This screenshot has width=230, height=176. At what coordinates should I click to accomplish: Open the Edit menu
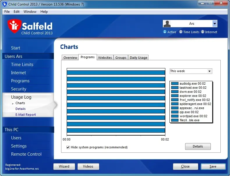click(16, 12)
